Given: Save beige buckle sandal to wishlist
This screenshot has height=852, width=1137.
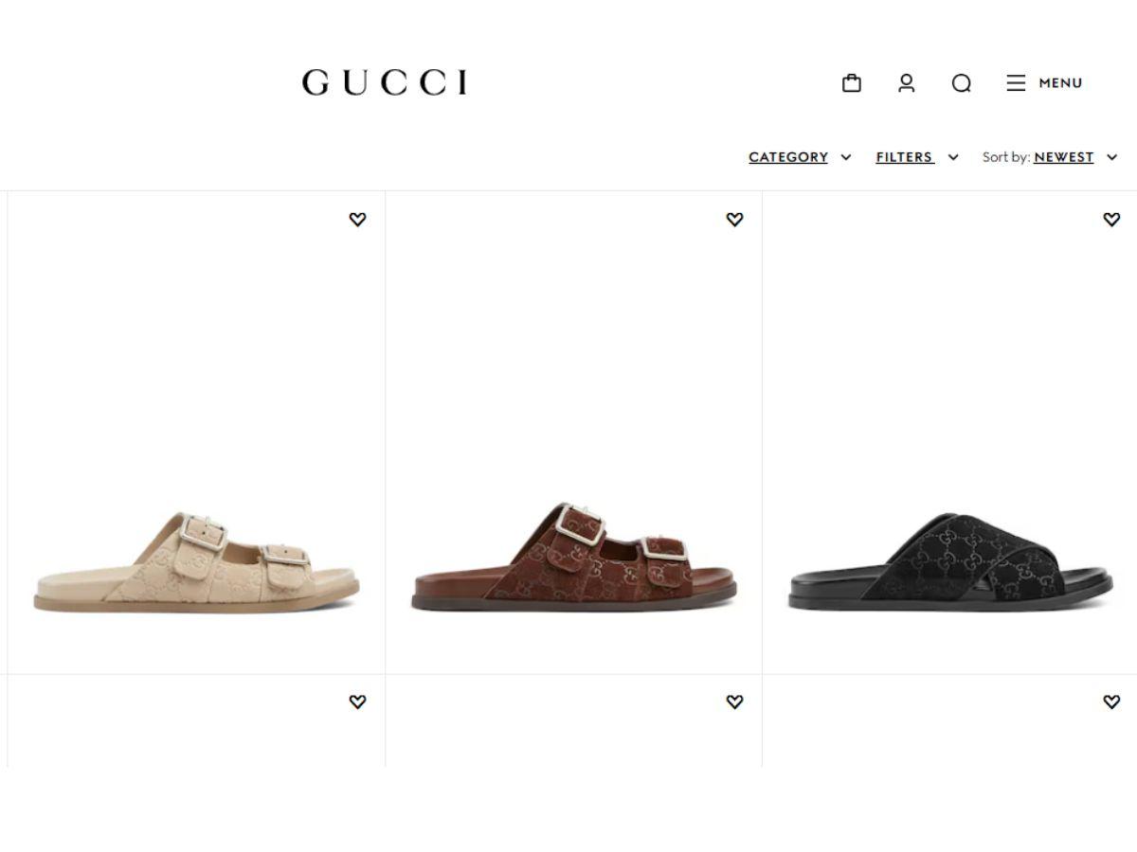Looking at the screenshot, I should coord(357,220).
